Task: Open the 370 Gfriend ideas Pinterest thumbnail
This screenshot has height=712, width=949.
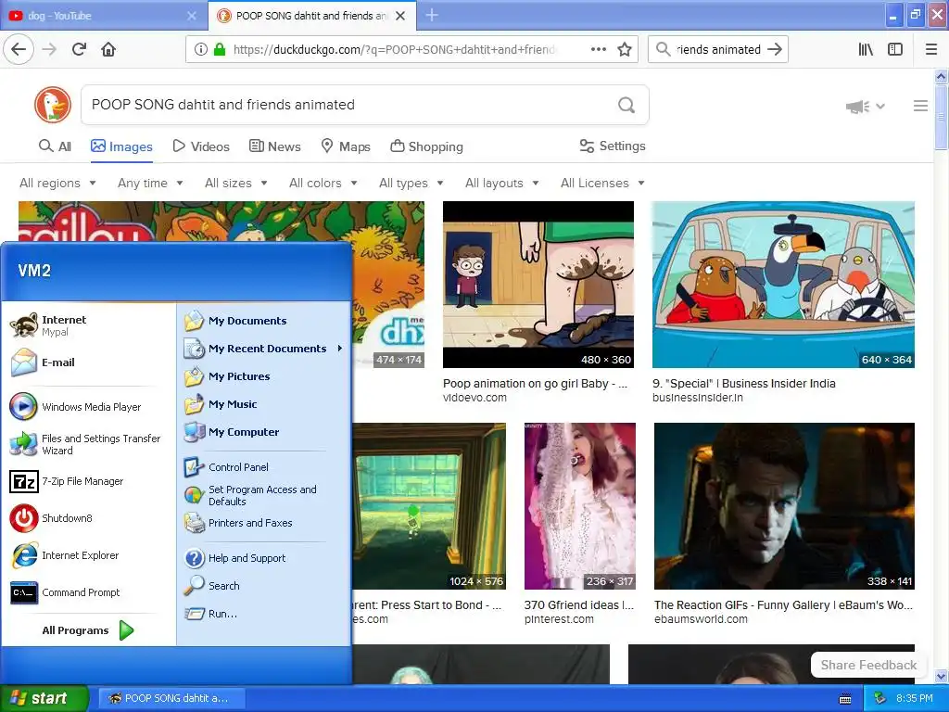Action: click(x=580, y=506)
